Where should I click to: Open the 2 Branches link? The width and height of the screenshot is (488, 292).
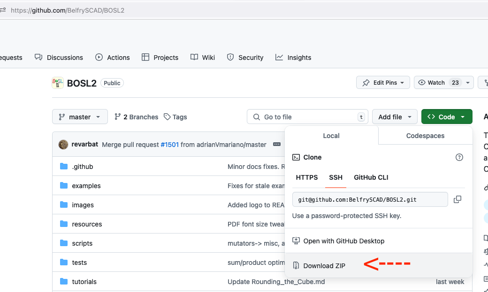pyautogui.click(x=136, y=117)
